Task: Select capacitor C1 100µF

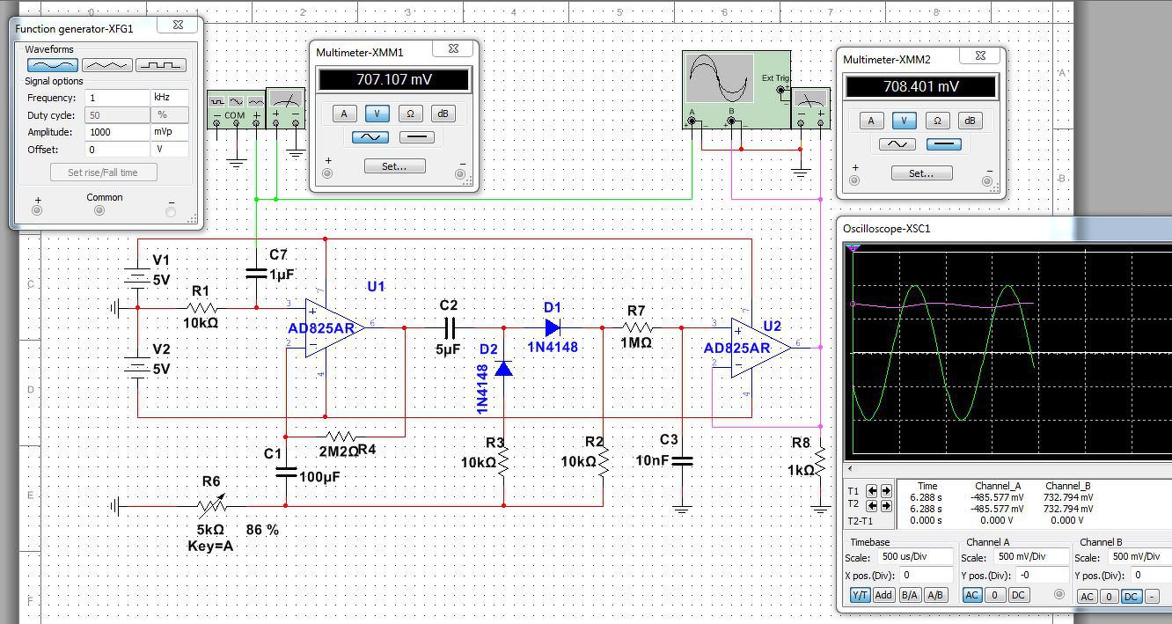Action: (x=286, y=472)
